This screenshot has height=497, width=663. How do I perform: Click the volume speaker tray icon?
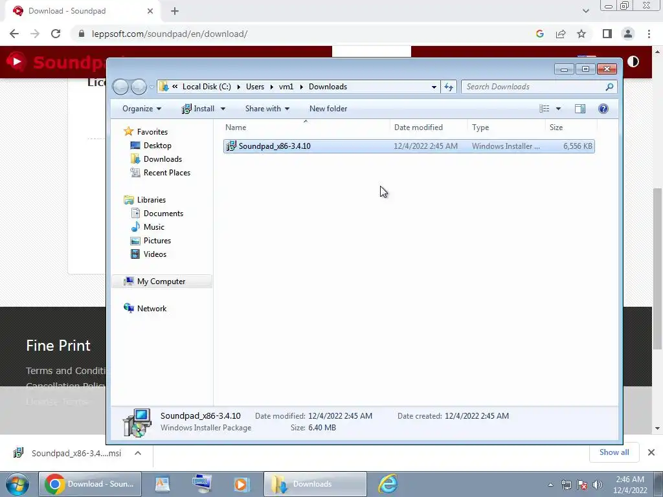click(597, 485)
